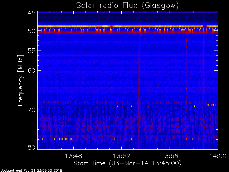Click the 80 MHz axis label

(x=31, y=147)
